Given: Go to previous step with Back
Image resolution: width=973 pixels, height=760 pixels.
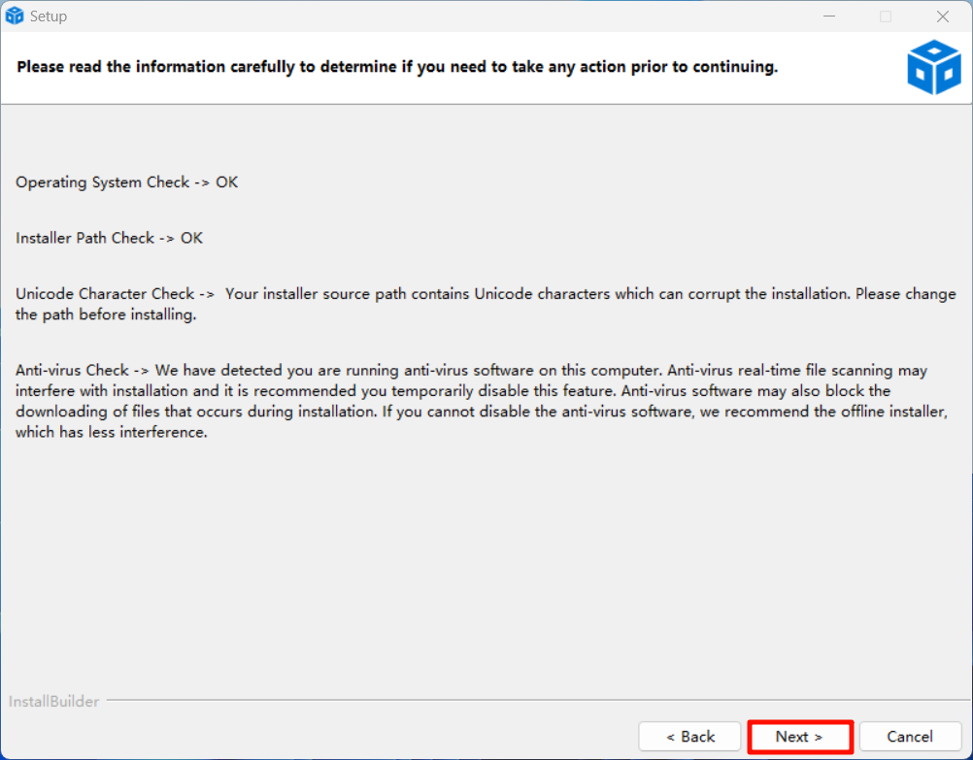Looking at the screenshot, I should pyautogui.click(x=689, y=737).
